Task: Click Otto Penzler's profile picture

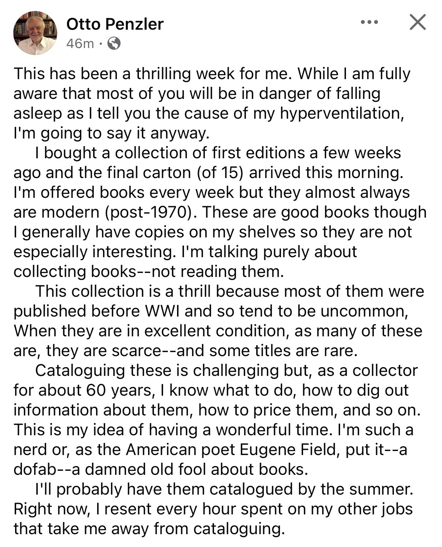Action: coord(35,33)
